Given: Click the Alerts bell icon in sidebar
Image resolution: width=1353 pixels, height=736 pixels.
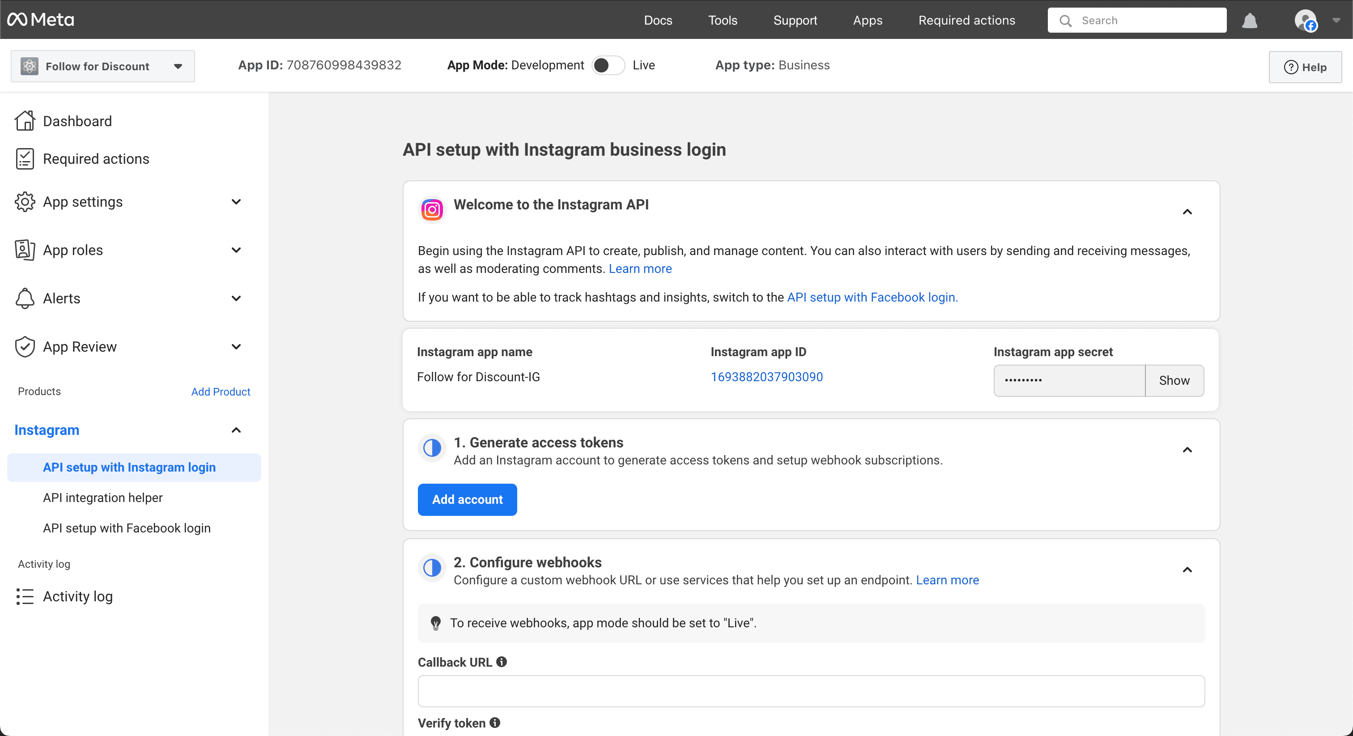Looking at the screenshot, I should pos(25,298).
